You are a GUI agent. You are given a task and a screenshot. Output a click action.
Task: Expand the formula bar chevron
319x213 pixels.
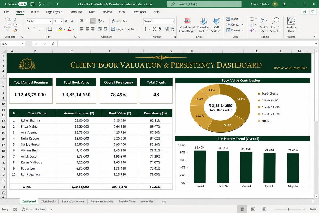point(316,44)
